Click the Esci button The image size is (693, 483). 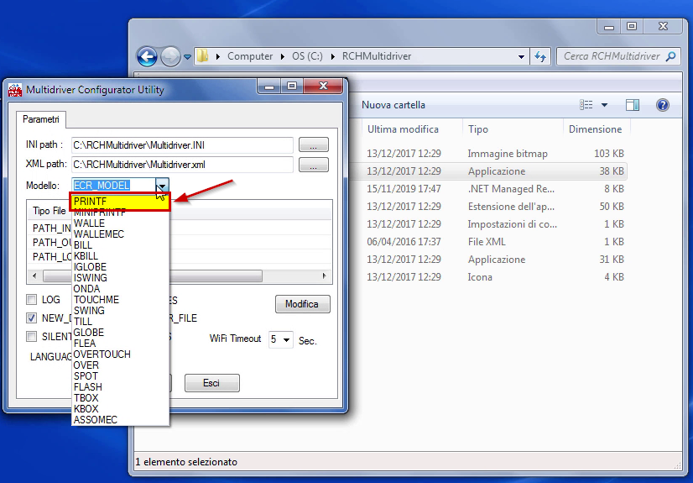pos(211,383)
